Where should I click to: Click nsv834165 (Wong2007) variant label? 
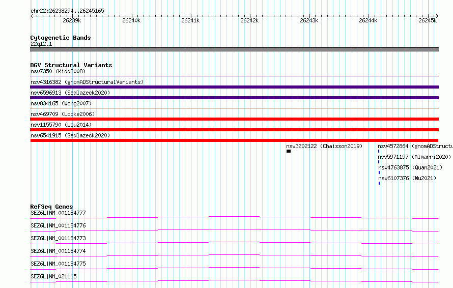pos(61,103)
